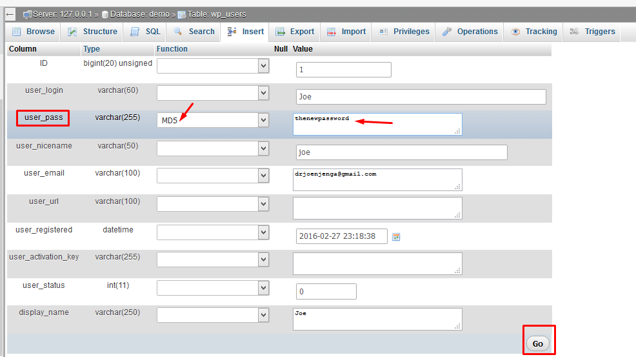Screen dimensions: 636x357
Task: Click the Export tab icon
Action: [280, 32]
